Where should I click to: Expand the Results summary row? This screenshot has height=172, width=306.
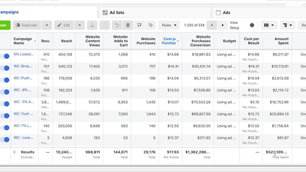pos(14,152)
